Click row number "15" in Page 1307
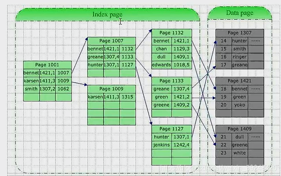Image resolution: width=281 pixels, height=176 pixels. pyautogui.click(x=224, y=49)
